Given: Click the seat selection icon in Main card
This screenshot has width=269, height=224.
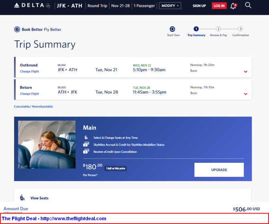Looking at the screenshot, I should click(x=86, y=137).
